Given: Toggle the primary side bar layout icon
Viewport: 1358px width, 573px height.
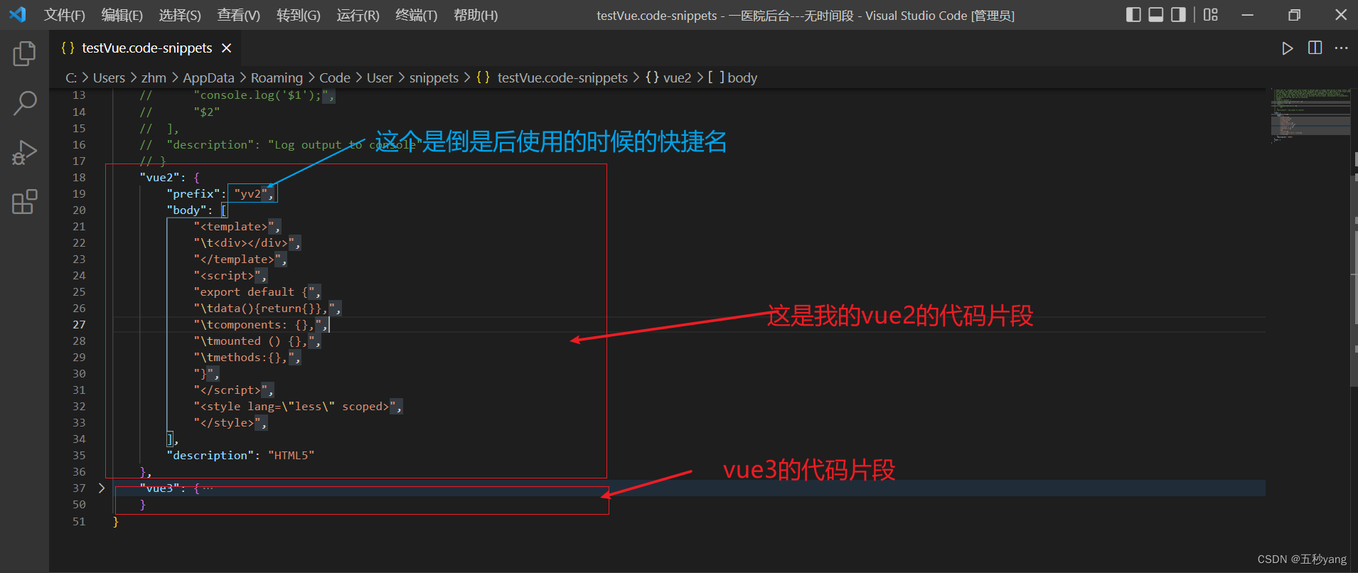Looking at the screenshot, I should (1133, 14).
